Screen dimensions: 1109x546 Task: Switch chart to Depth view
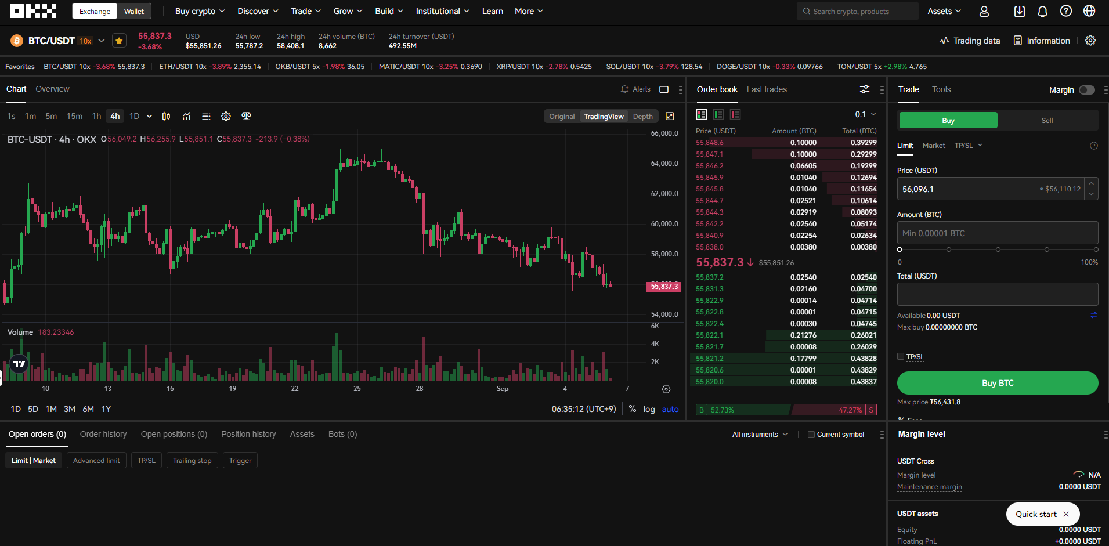643,117
